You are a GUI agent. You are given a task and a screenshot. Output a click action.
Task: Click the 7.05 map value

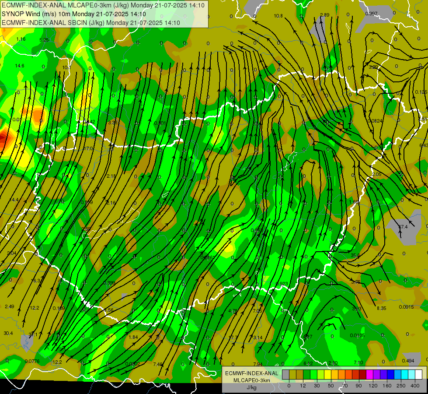(x=257, y=311)
